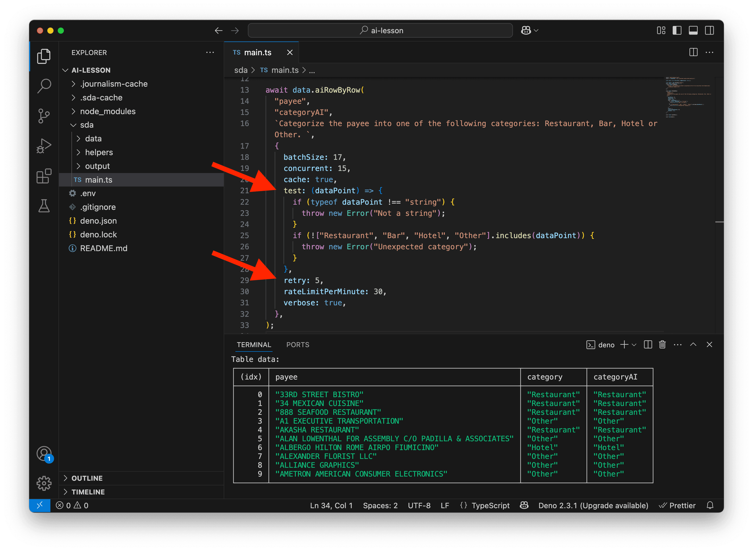
Task: Open README.md file
Action: click(141, 248)
